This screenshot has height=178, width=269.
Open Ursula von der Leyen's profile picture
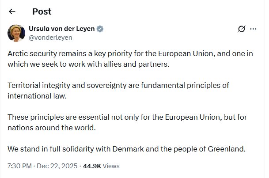[16, 33]
